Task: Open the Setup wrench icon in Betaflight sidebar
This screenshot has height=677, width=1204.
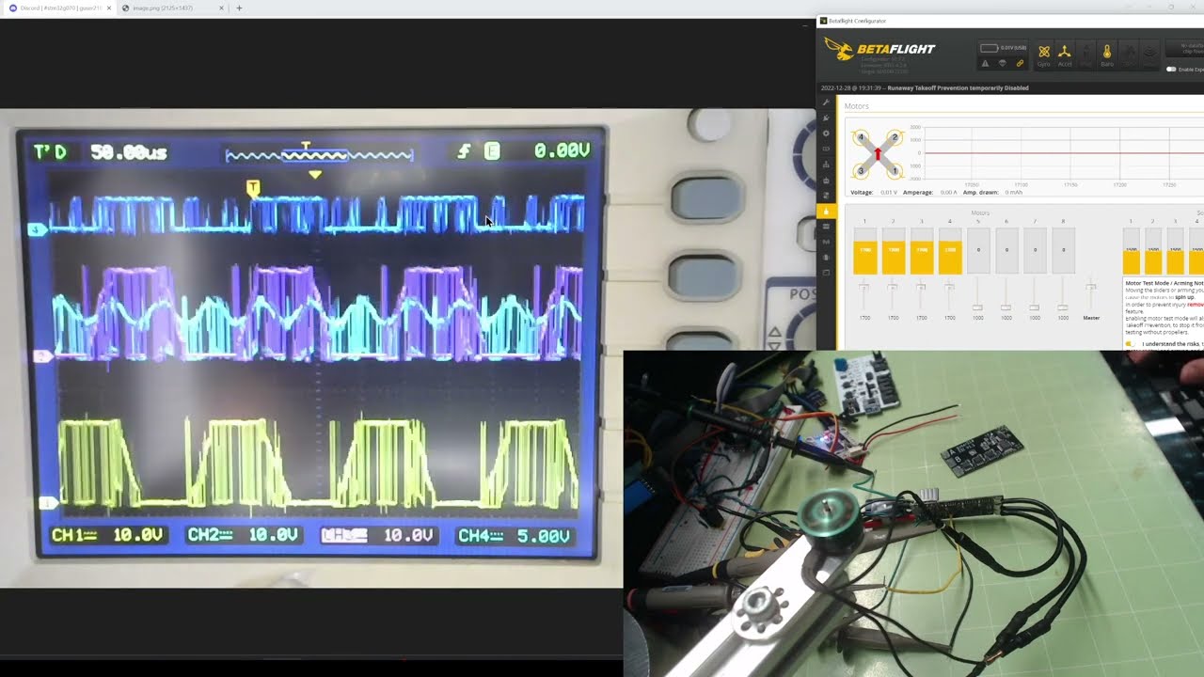Action: point(826,102)
